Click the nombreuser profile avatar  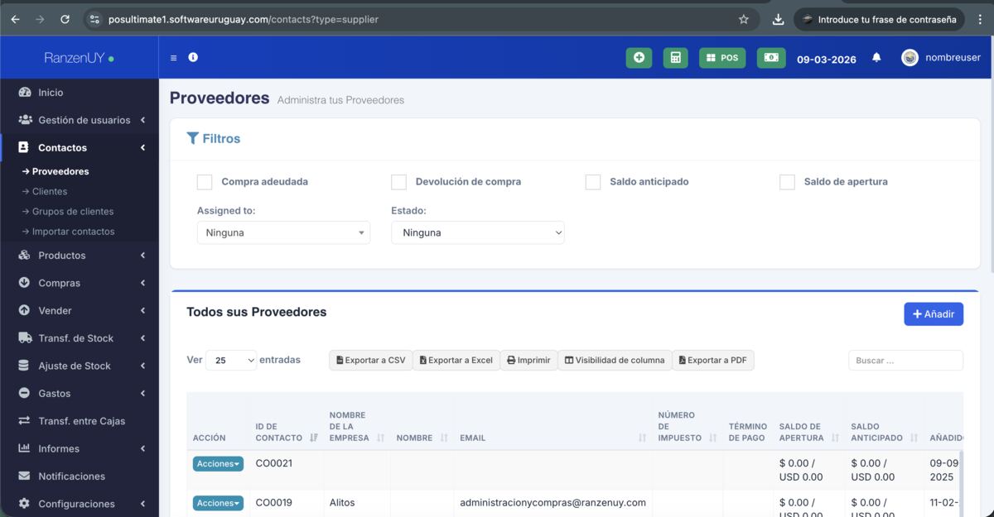pyautogui.click(x=910, y=58)
